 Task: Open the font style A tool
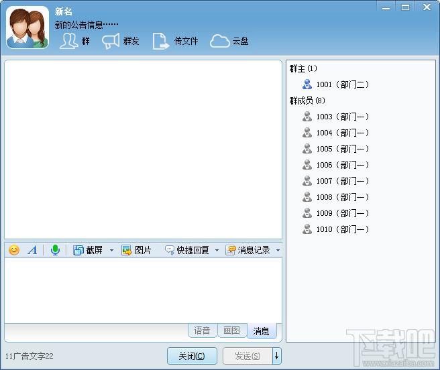tap(33, 249)
